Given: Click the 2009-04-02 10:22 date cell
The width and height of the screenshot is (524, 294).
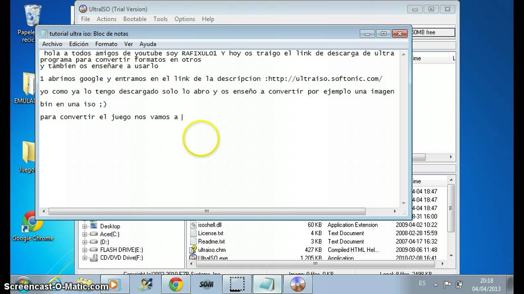Looking at the screenshot, I should click(416, 225).
